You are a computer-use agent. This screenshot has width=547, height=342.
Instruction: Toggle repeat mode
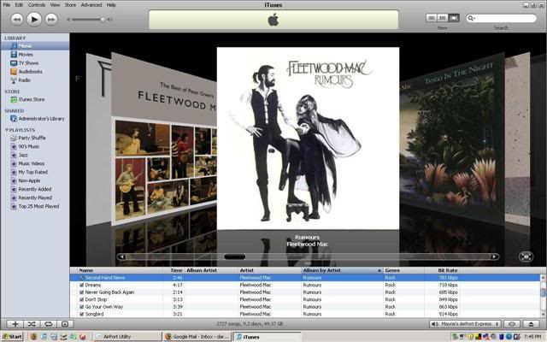point(48,324)
